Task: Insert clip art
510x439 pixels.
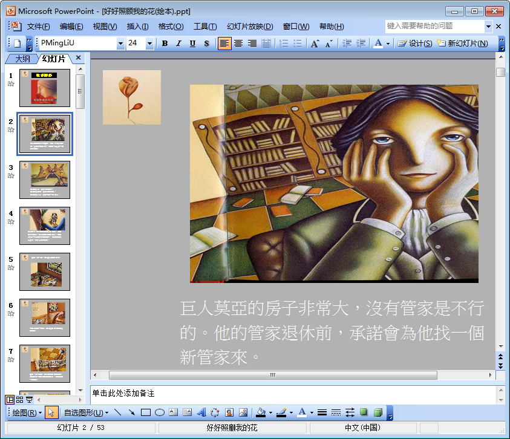Action: pos(229,412)
